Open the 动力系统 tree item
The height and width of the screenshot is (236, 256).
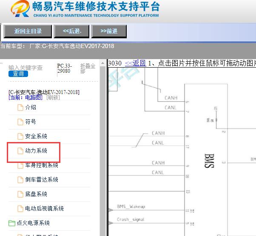(36, 151)
